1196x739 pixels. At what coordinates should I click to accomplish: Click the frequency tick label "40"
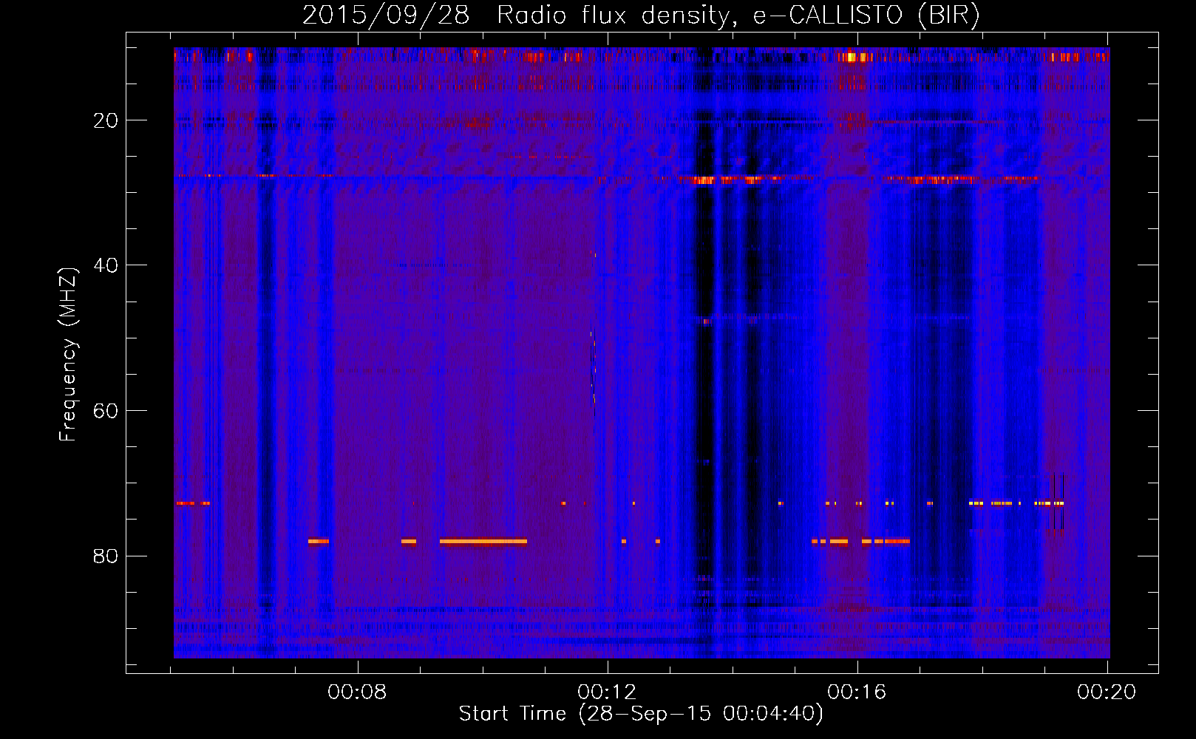point(106,265)
